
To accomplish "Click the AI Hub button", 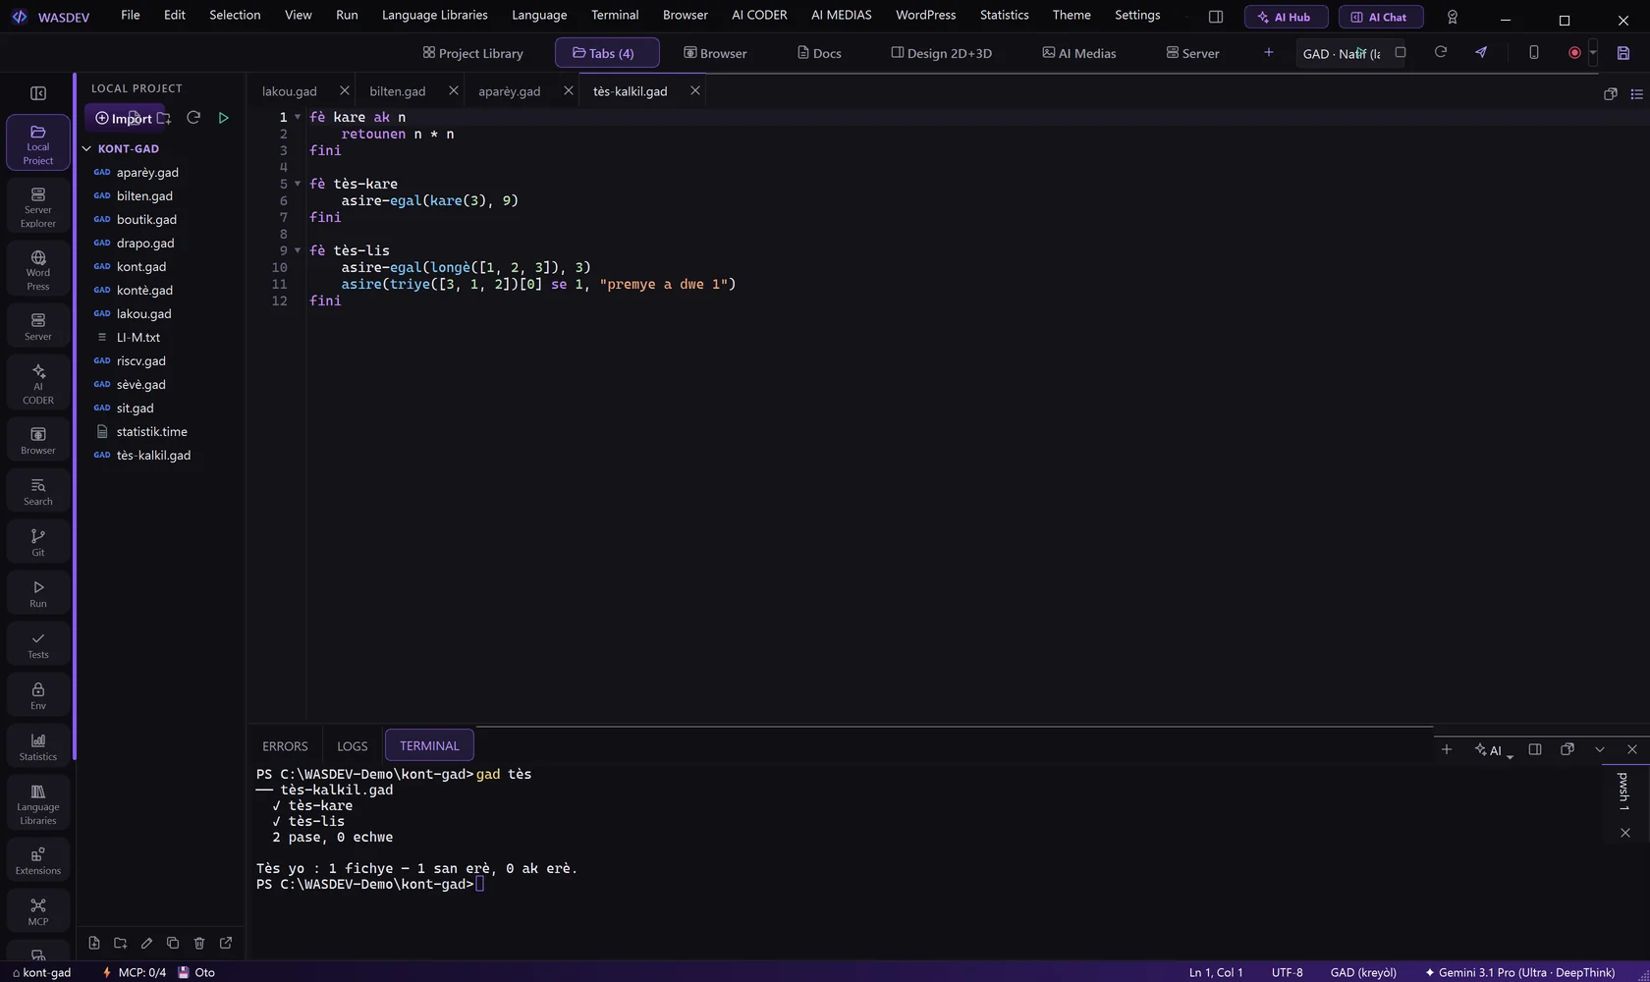I will [1286, 17].
